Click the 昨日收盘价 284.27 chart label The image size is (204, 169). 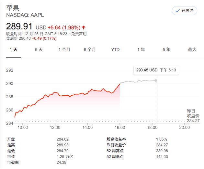(x=193, y=116)
